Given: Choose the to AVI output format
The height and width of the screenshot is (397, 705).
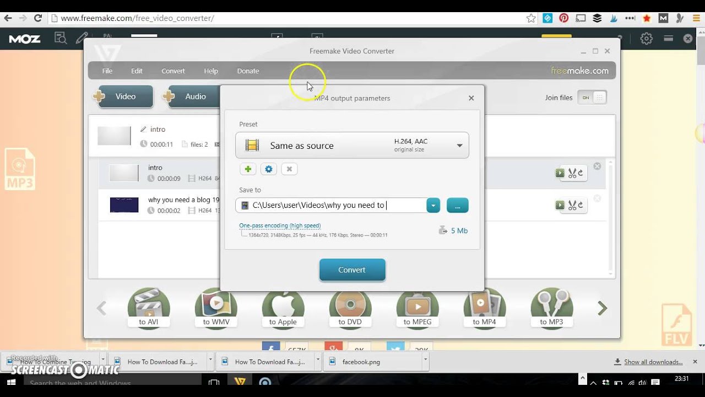Looking at the screenshot, I should pyautogui.click(x=149, y=309).
